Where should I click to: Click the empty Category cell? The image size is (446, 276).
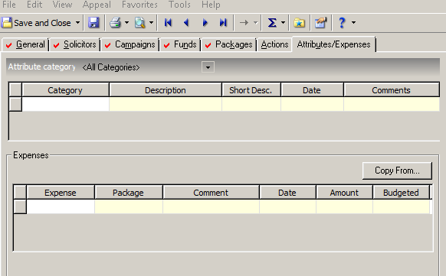point(65,104)
